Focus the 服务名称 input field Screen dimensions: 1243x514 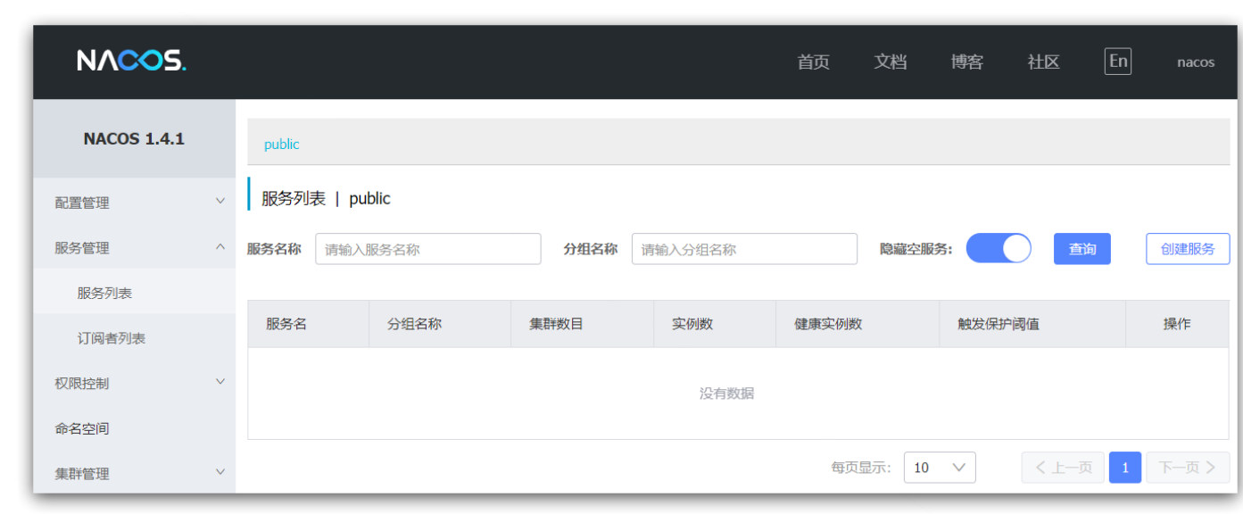tap(428, 249)
